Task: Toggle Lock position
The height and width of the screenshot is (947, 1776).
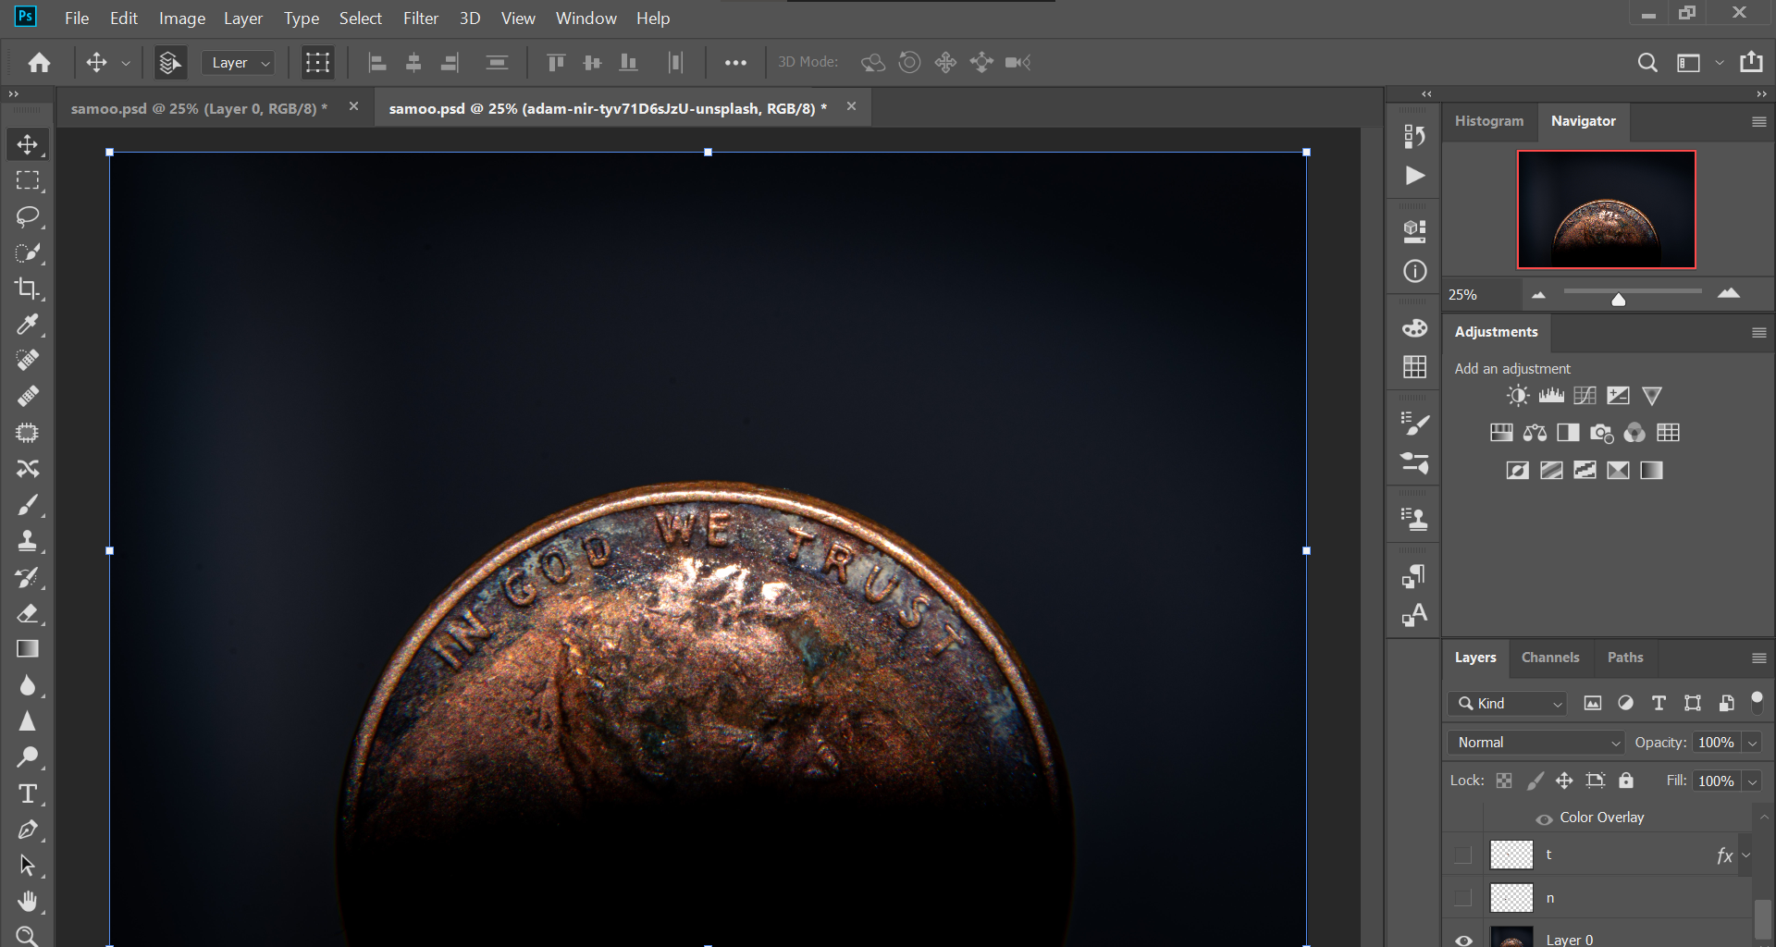Action: (x=1564, y=781)
